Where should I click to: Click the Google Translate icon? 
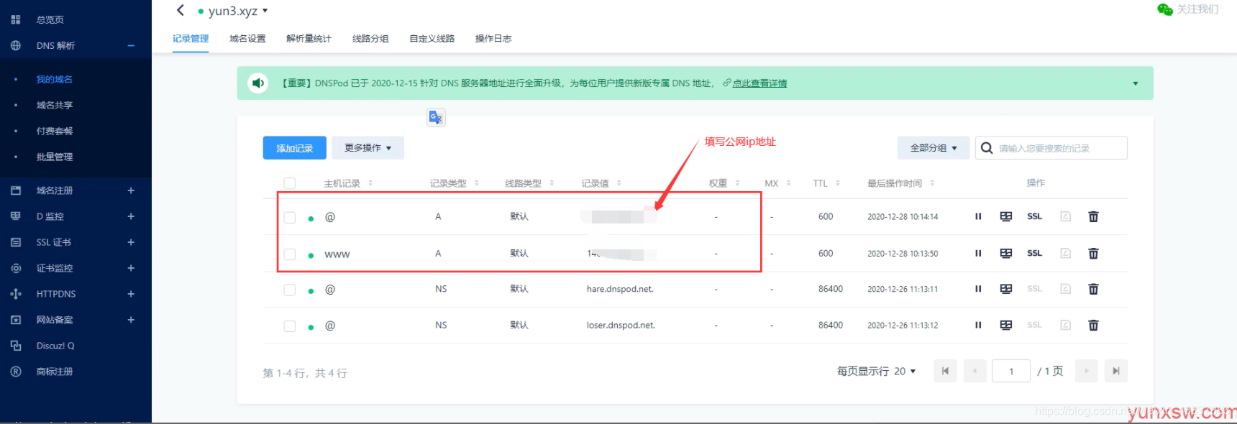pyautogui.click(x=436, y=117)
